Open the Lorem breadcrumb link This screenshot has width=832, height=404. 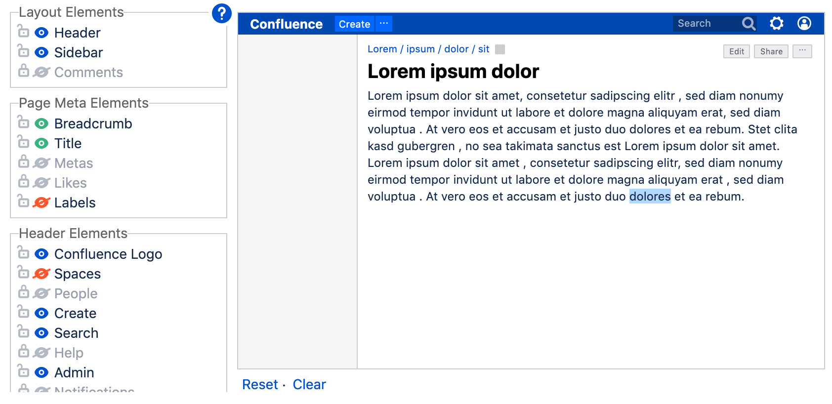pos(382,49)
